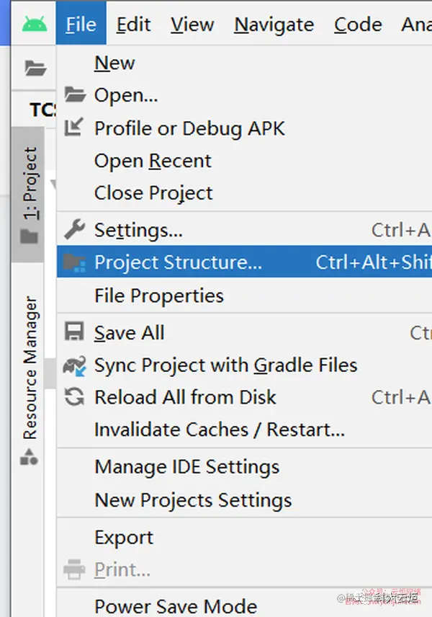
Task: Open the Navigate menu
Action: pyautogui.click(x=274, y=25)
